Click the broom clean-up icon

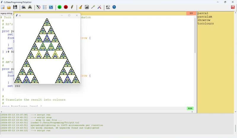[80, 7]
